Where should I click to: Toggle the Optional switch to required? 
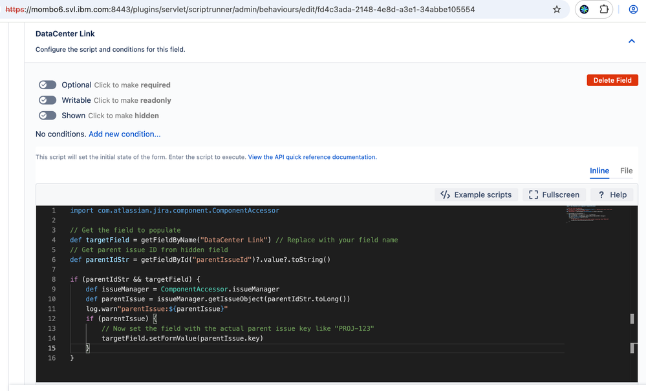(47, 85)
